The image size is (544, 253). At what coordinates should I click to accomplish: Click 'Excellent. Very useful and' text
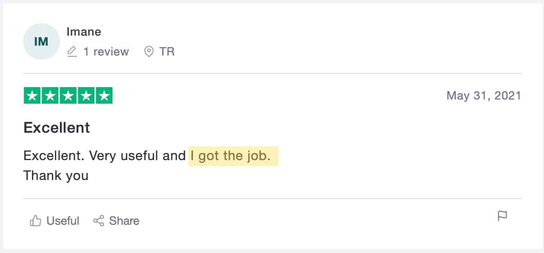click(104, 156)
